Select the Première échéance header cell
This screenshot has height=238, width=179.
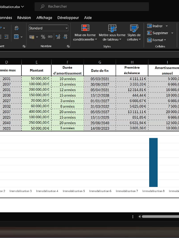pyautogui.click(x=132, y=70)
